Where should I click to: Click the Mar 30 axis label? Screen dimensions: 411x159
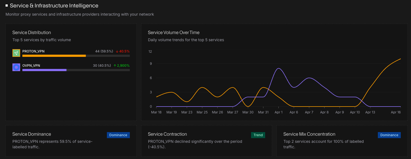click(x=248, y=112)
